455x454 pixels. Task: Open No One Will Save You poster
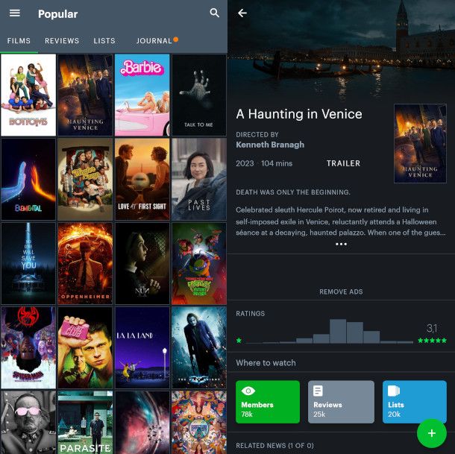28,263
